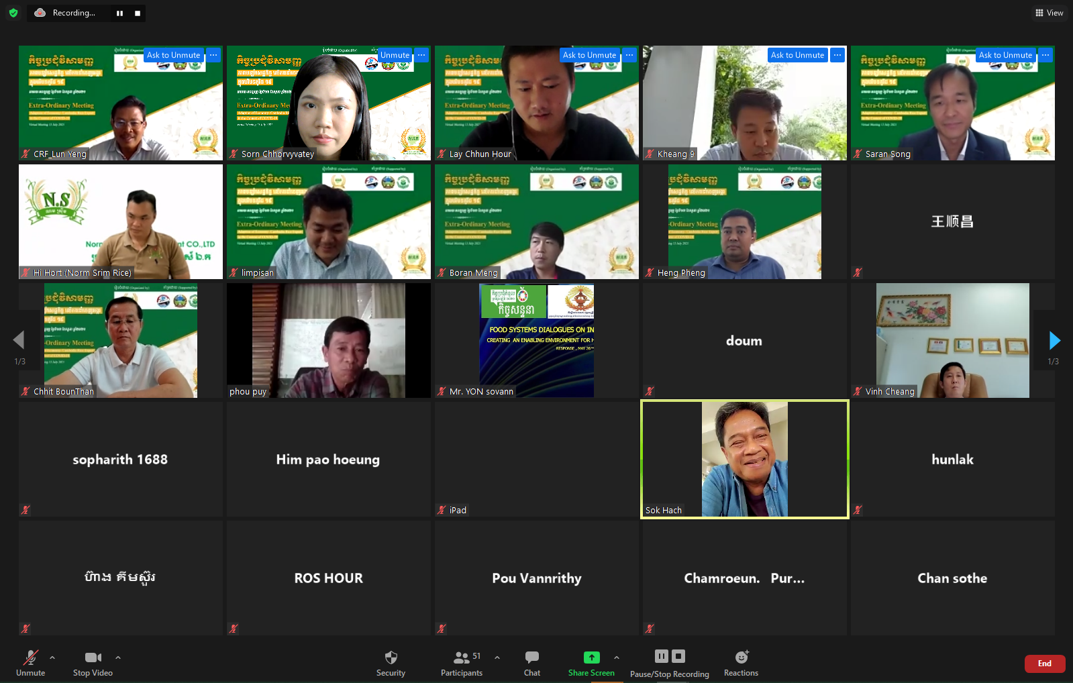Open more options for Lay Chhun Hour tile
The height and width of the screenshot is (683, 1073).
click(629, 55)
